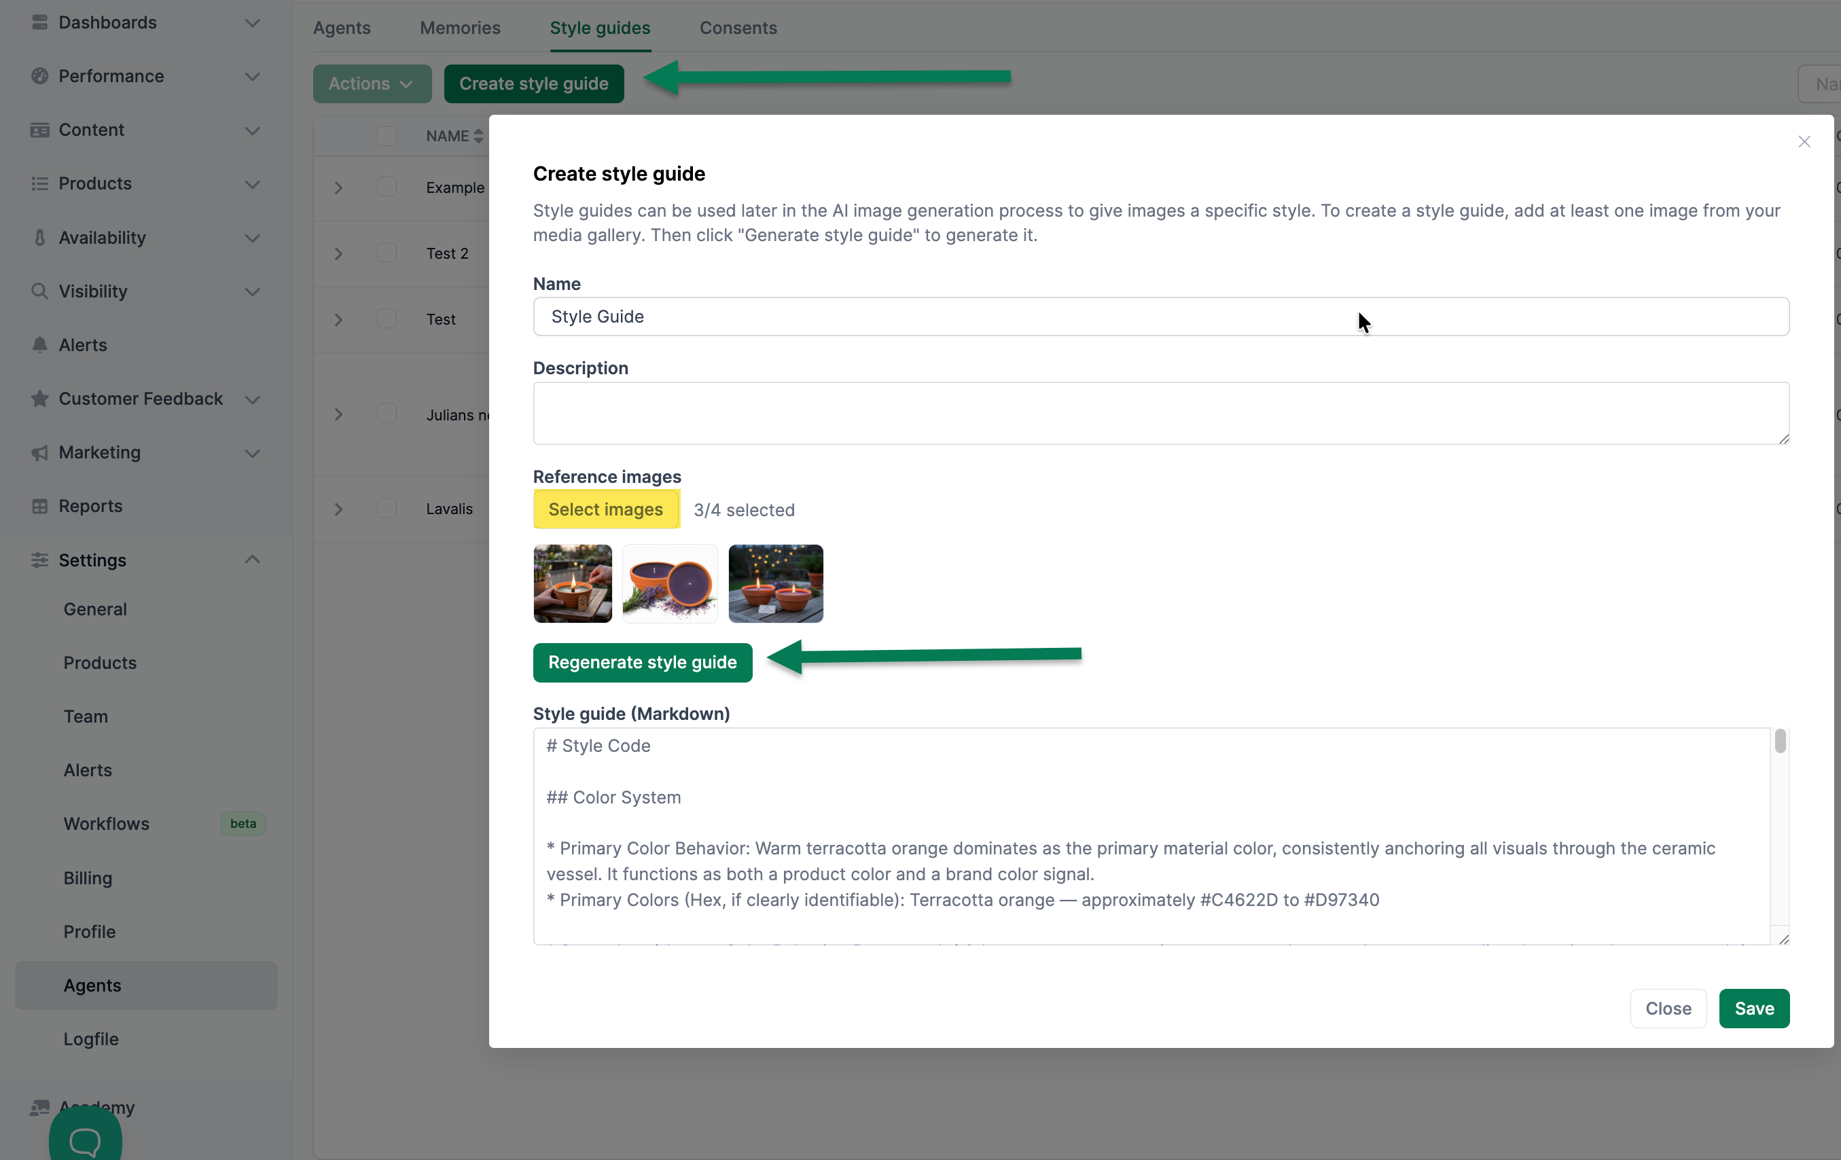The height and width of the screenshot is (1160, 1841).
Task: Click the Alerts bell icon in sidebar
Action: [40, 346]
